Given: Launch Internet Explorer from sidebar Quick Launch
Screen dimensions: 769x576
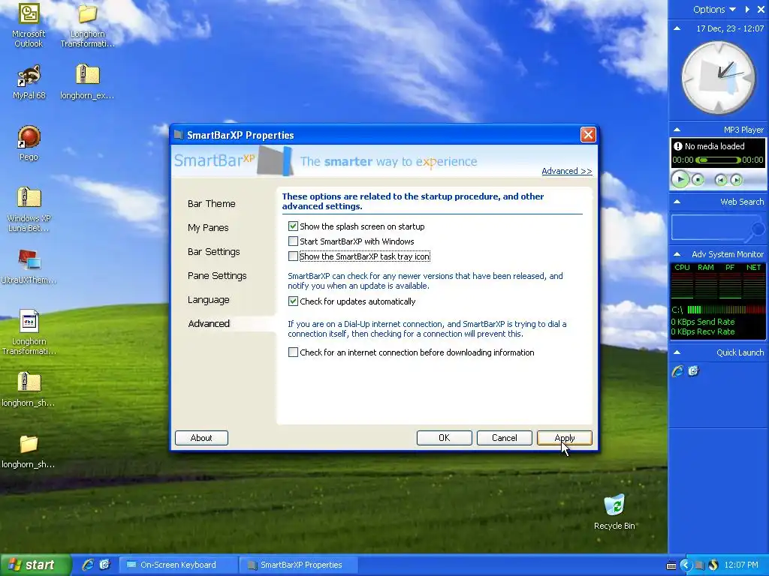Looking at the screenshot, I should [x=677, y=371].
